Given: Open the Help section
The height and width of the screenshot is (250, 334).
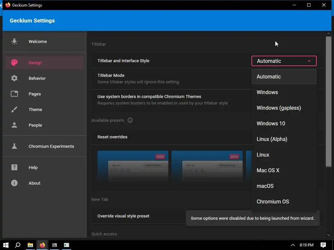Looking at the screenshot, I should [44, 167].
